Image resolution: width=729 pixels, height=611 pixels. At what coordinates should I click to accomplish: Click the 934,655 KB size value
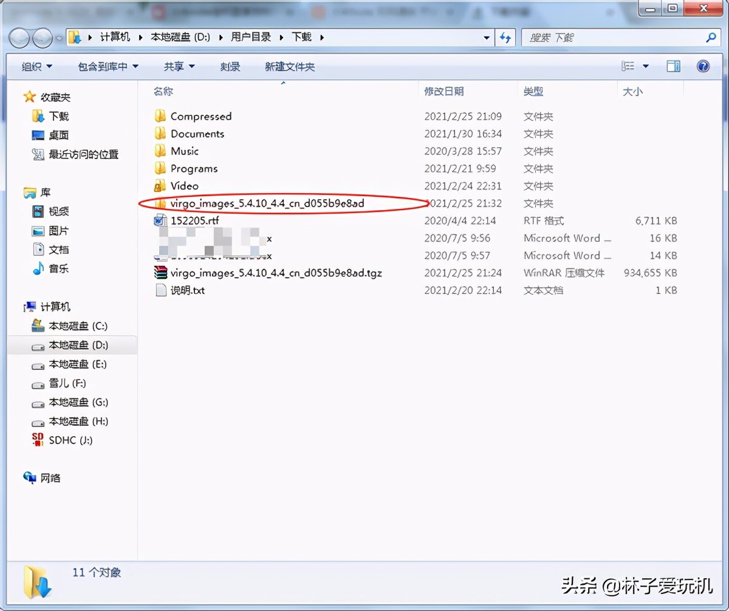coord(650,273)
